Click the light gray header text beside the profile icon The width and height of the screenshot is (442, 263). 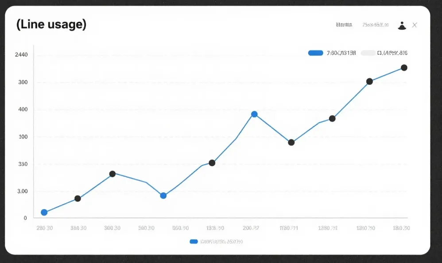point(375,25)
